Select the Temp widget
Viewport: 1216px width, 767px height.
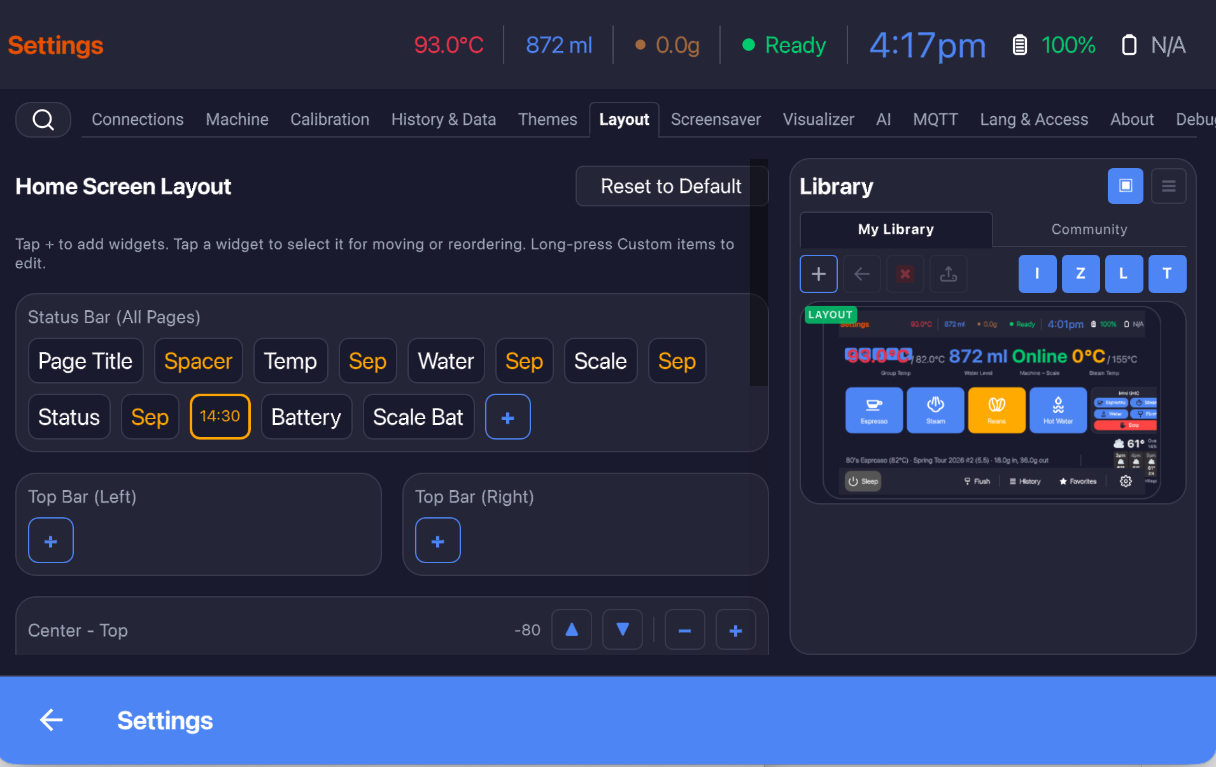point(290,361)
